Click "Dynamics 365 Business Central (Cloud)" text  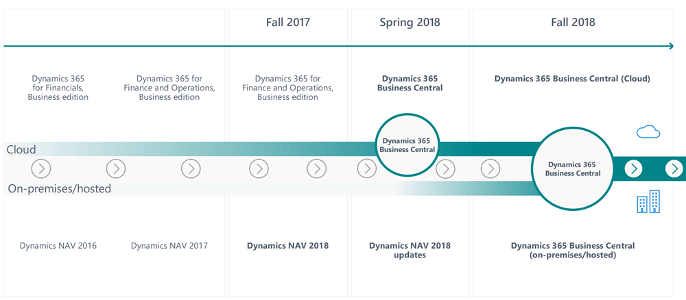[572, 79]
